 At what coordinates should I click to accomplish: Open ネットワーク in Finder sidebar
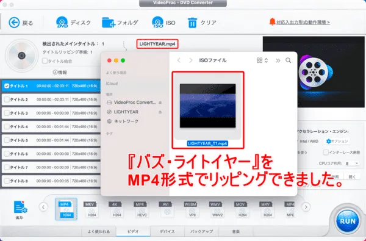pos(123,121)
